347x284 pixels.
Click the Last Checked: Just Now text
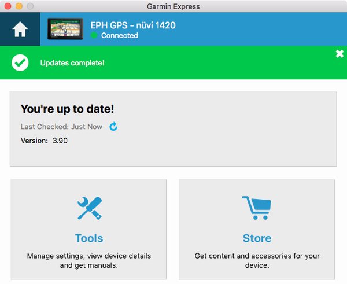pos(61,127)
